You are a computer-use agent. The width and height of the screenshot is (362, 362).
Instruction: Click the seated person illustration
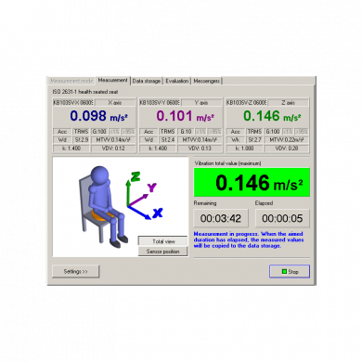click(102, 207)
